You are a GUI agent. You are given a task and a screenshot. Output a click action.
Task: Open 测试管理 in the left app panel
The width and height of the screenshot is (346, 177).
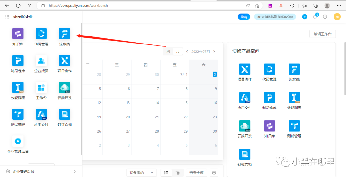pos(18,117)
